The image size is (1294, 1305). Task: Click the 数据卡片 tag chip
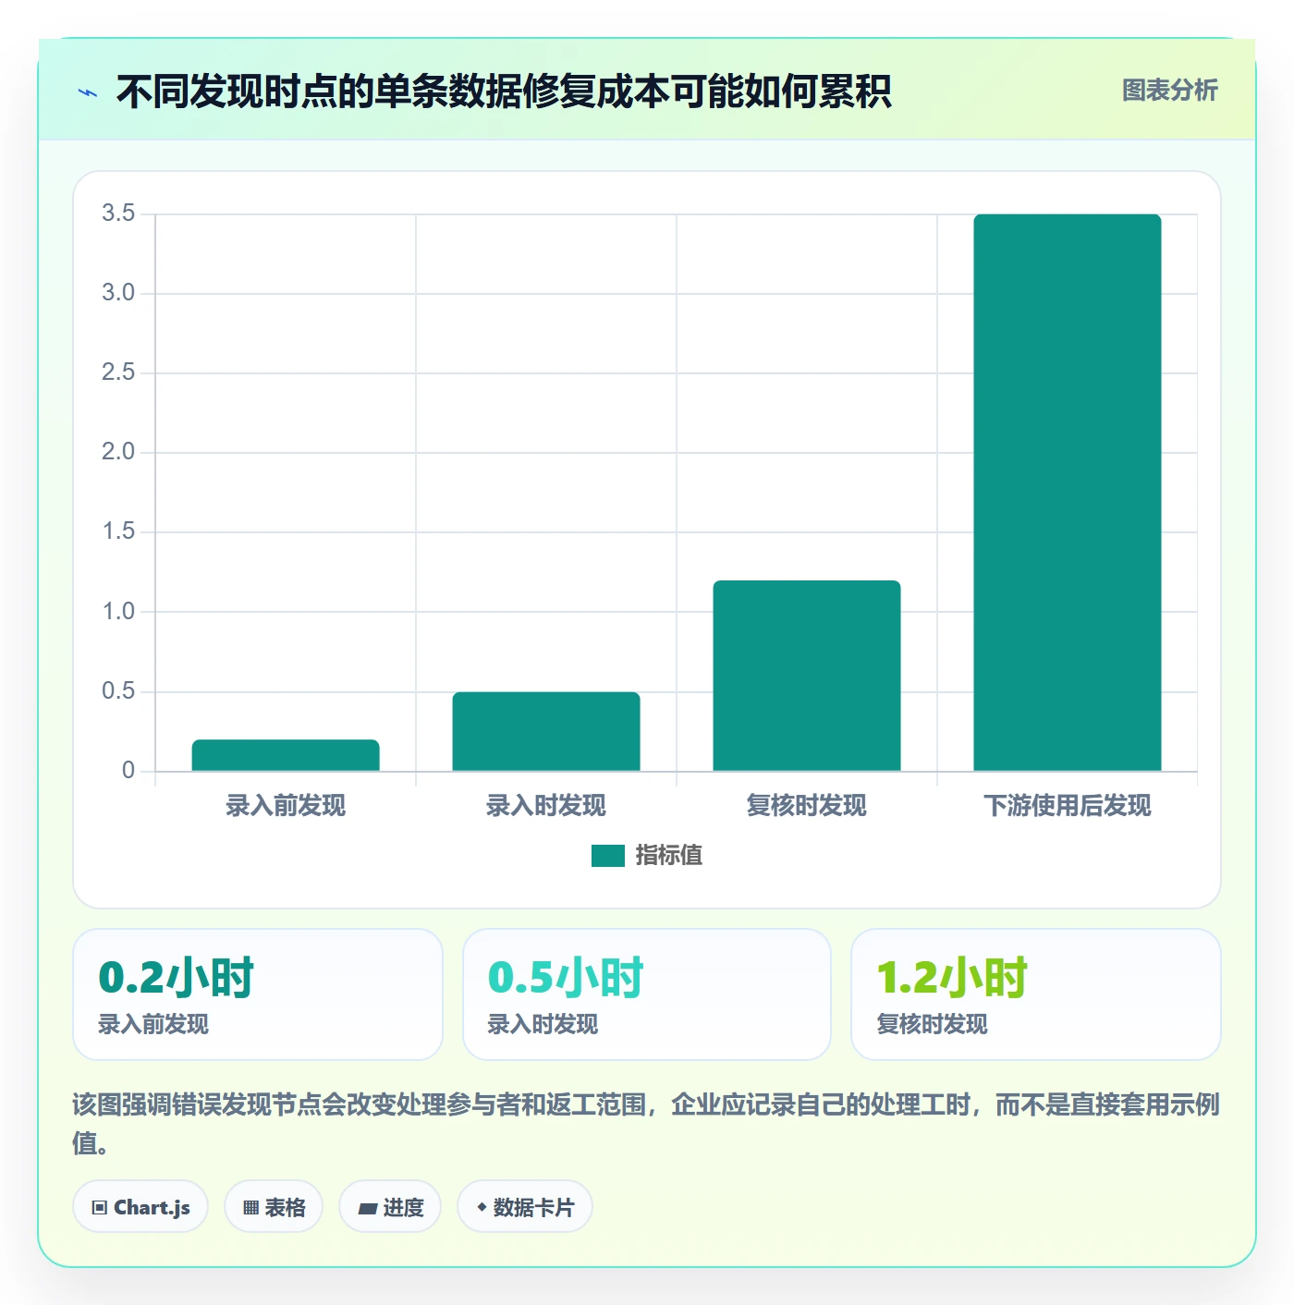pos(525,1207)
